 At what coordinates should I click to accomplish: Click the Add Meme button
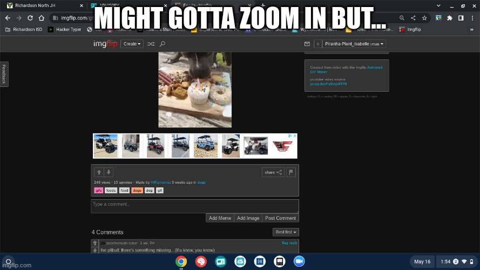pos(220,218)
